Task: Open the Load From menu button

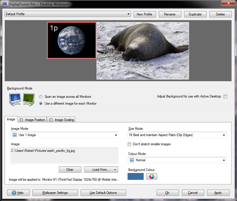Action: 101,170
